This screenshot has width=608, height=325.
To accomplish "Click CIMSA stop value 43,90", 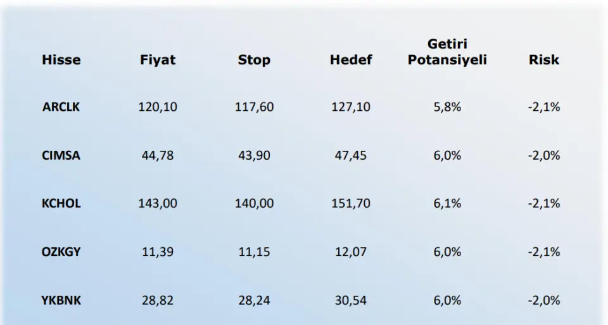I will pyautogui.click(x=254, y=155).
